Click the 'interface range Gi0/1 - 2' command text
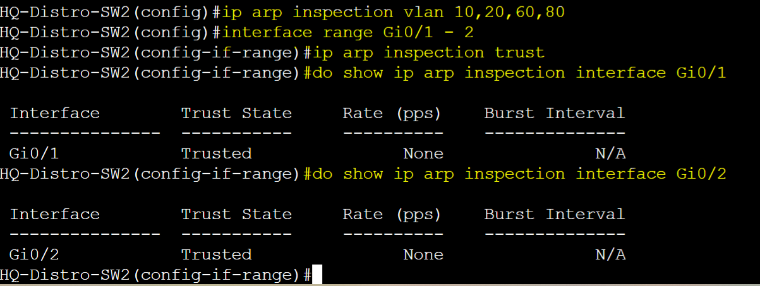The width and height of the screenshot is (760, 286). (348, 32)
